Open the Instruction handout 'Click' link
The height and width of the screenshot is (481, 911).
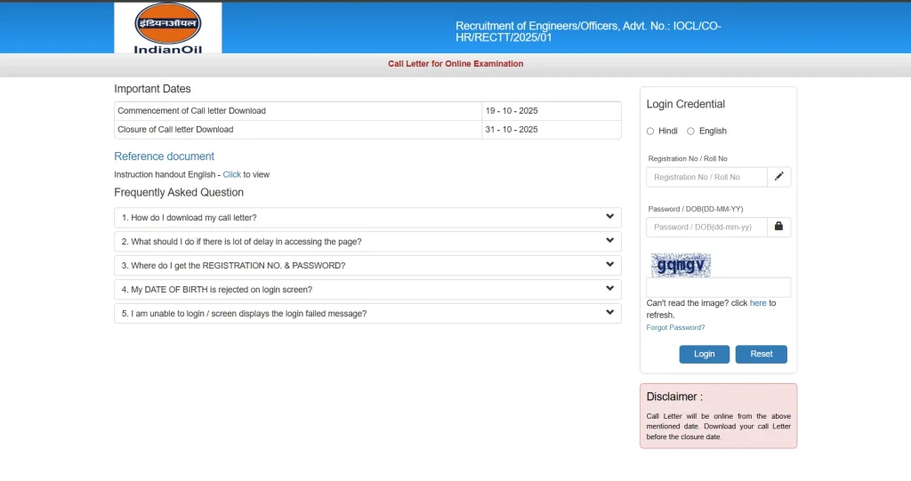pyautogui.click(x=231, y=175)
